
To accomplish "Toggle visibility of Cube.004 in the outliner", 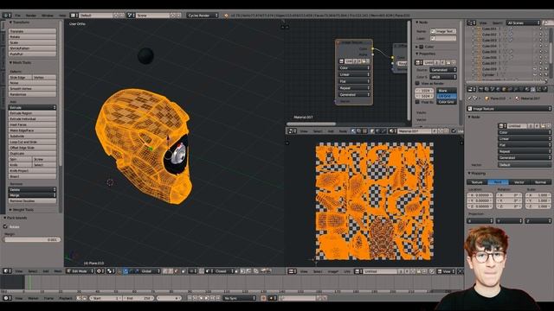I will coord(535,46).
